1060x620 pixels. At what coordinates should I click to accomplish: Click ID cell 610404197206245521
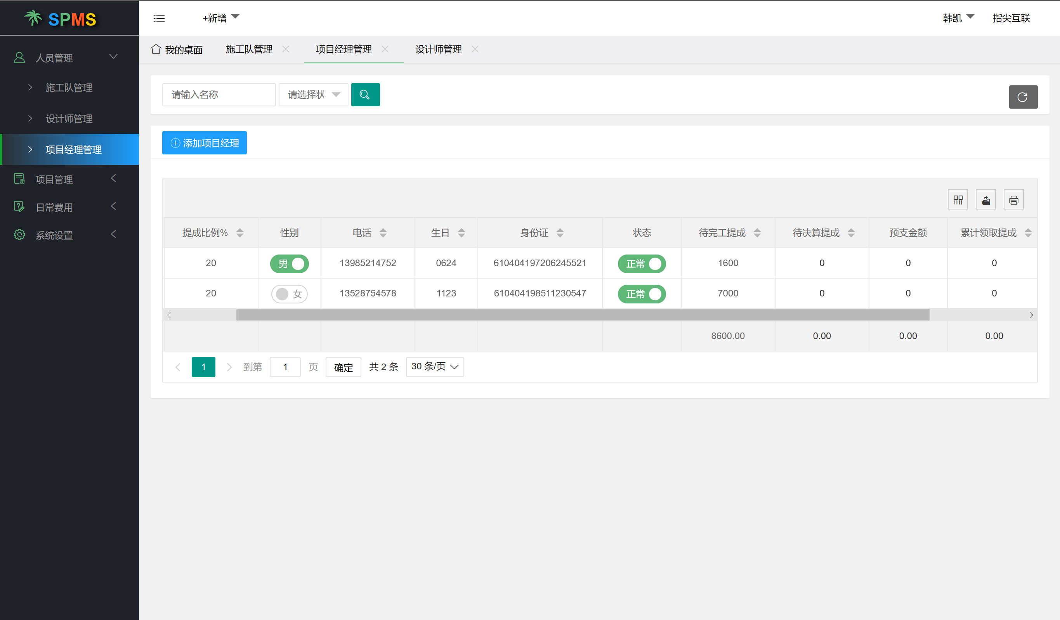[x=540, y=263]
